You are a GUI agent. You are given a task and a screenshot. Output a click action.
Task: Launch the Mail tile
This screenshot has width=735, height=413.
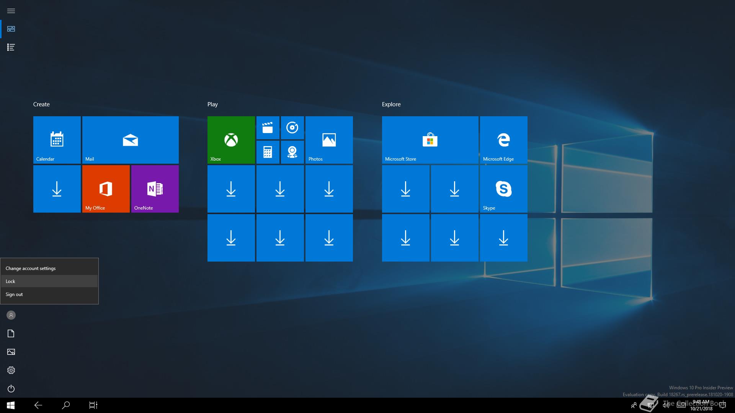[131, 140]
